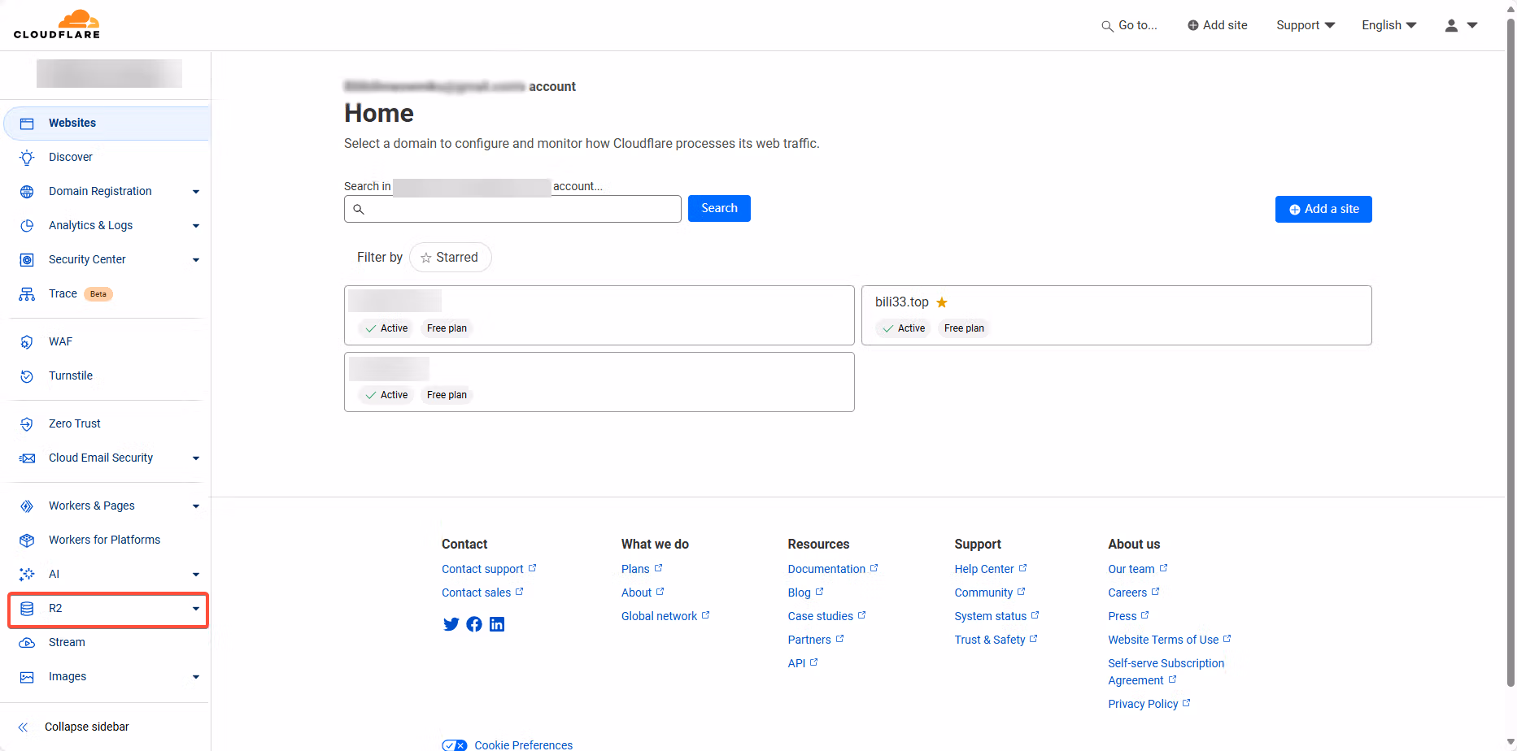The image size is (1517, 751).
Task: Click the Zero Trust icon
Action: 27,424
